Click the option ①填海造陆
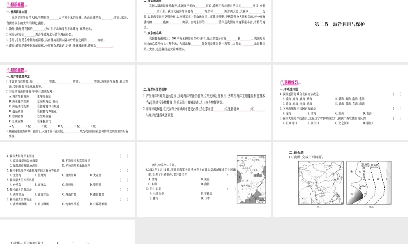Viewport: 408px width, 244px height. click(x=44, y=96)
